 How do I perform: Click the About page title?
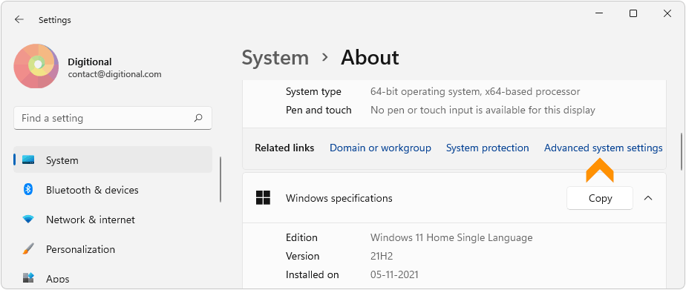(x=370, y=58)
